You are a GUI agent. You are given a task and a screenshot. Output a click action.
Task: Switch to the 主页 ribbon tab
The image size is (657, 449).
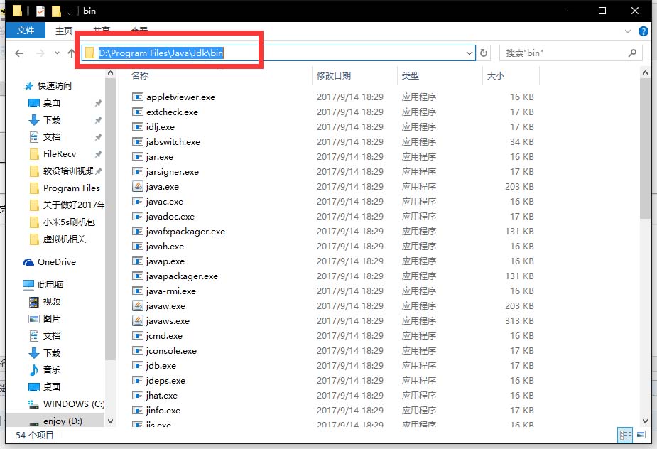click(64, 31)
